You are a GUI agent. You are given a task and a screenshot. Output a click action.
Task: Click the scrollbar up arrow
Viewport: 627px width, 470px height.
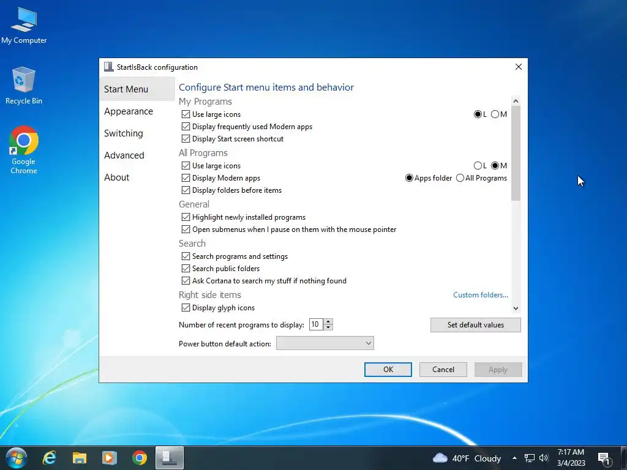(516, 101)
